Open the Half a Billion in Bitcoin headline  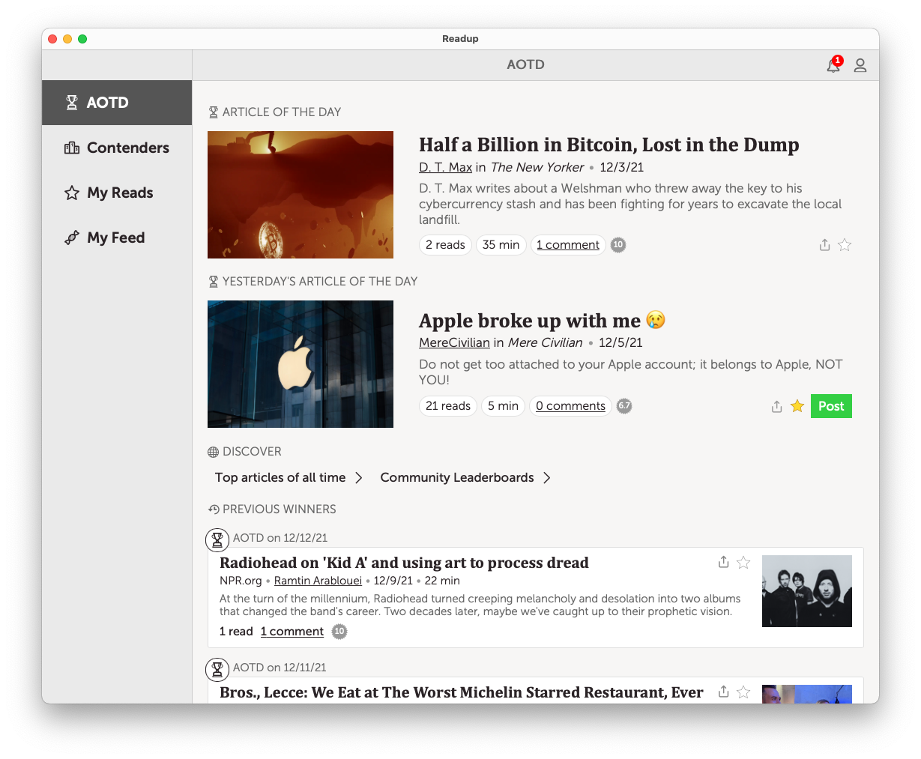609,145
